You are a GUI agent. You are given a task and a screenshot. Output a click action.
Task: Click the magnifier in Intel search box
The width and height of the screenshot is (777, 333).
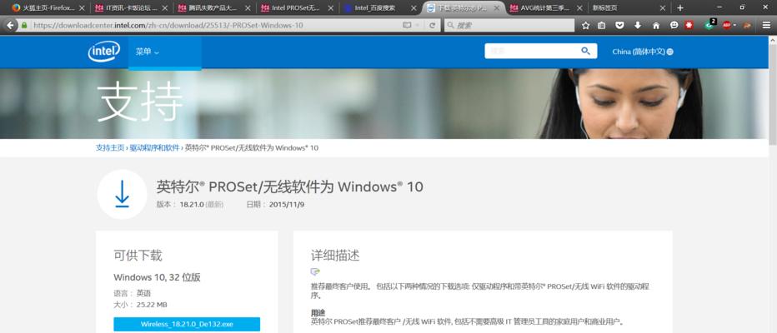(x=585, y=51)
